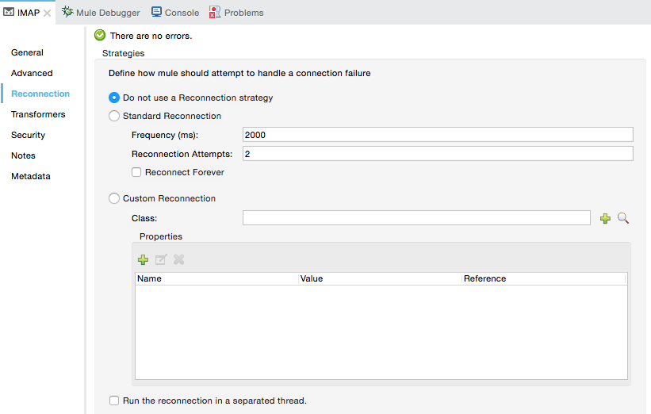Select Do not use a Reconnection strategy
The height and width of the screenshot is (414, 651).
114,98
